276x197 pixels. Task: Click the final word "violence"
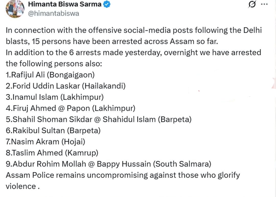click(x=20, y=186)
